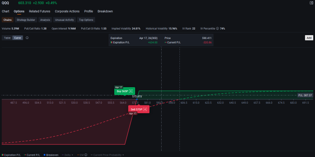The image size is (315, 157).
Task: Click the 691.5 x-axis tick
Action: tap(305, 103)
